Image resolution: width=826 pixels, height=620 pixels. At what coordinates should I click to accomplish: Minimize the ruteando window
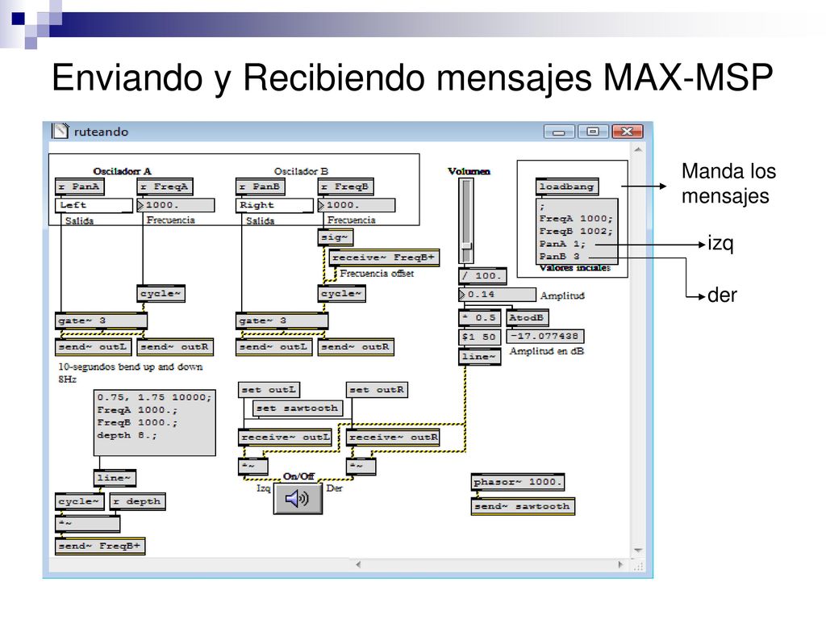[560, 132]
